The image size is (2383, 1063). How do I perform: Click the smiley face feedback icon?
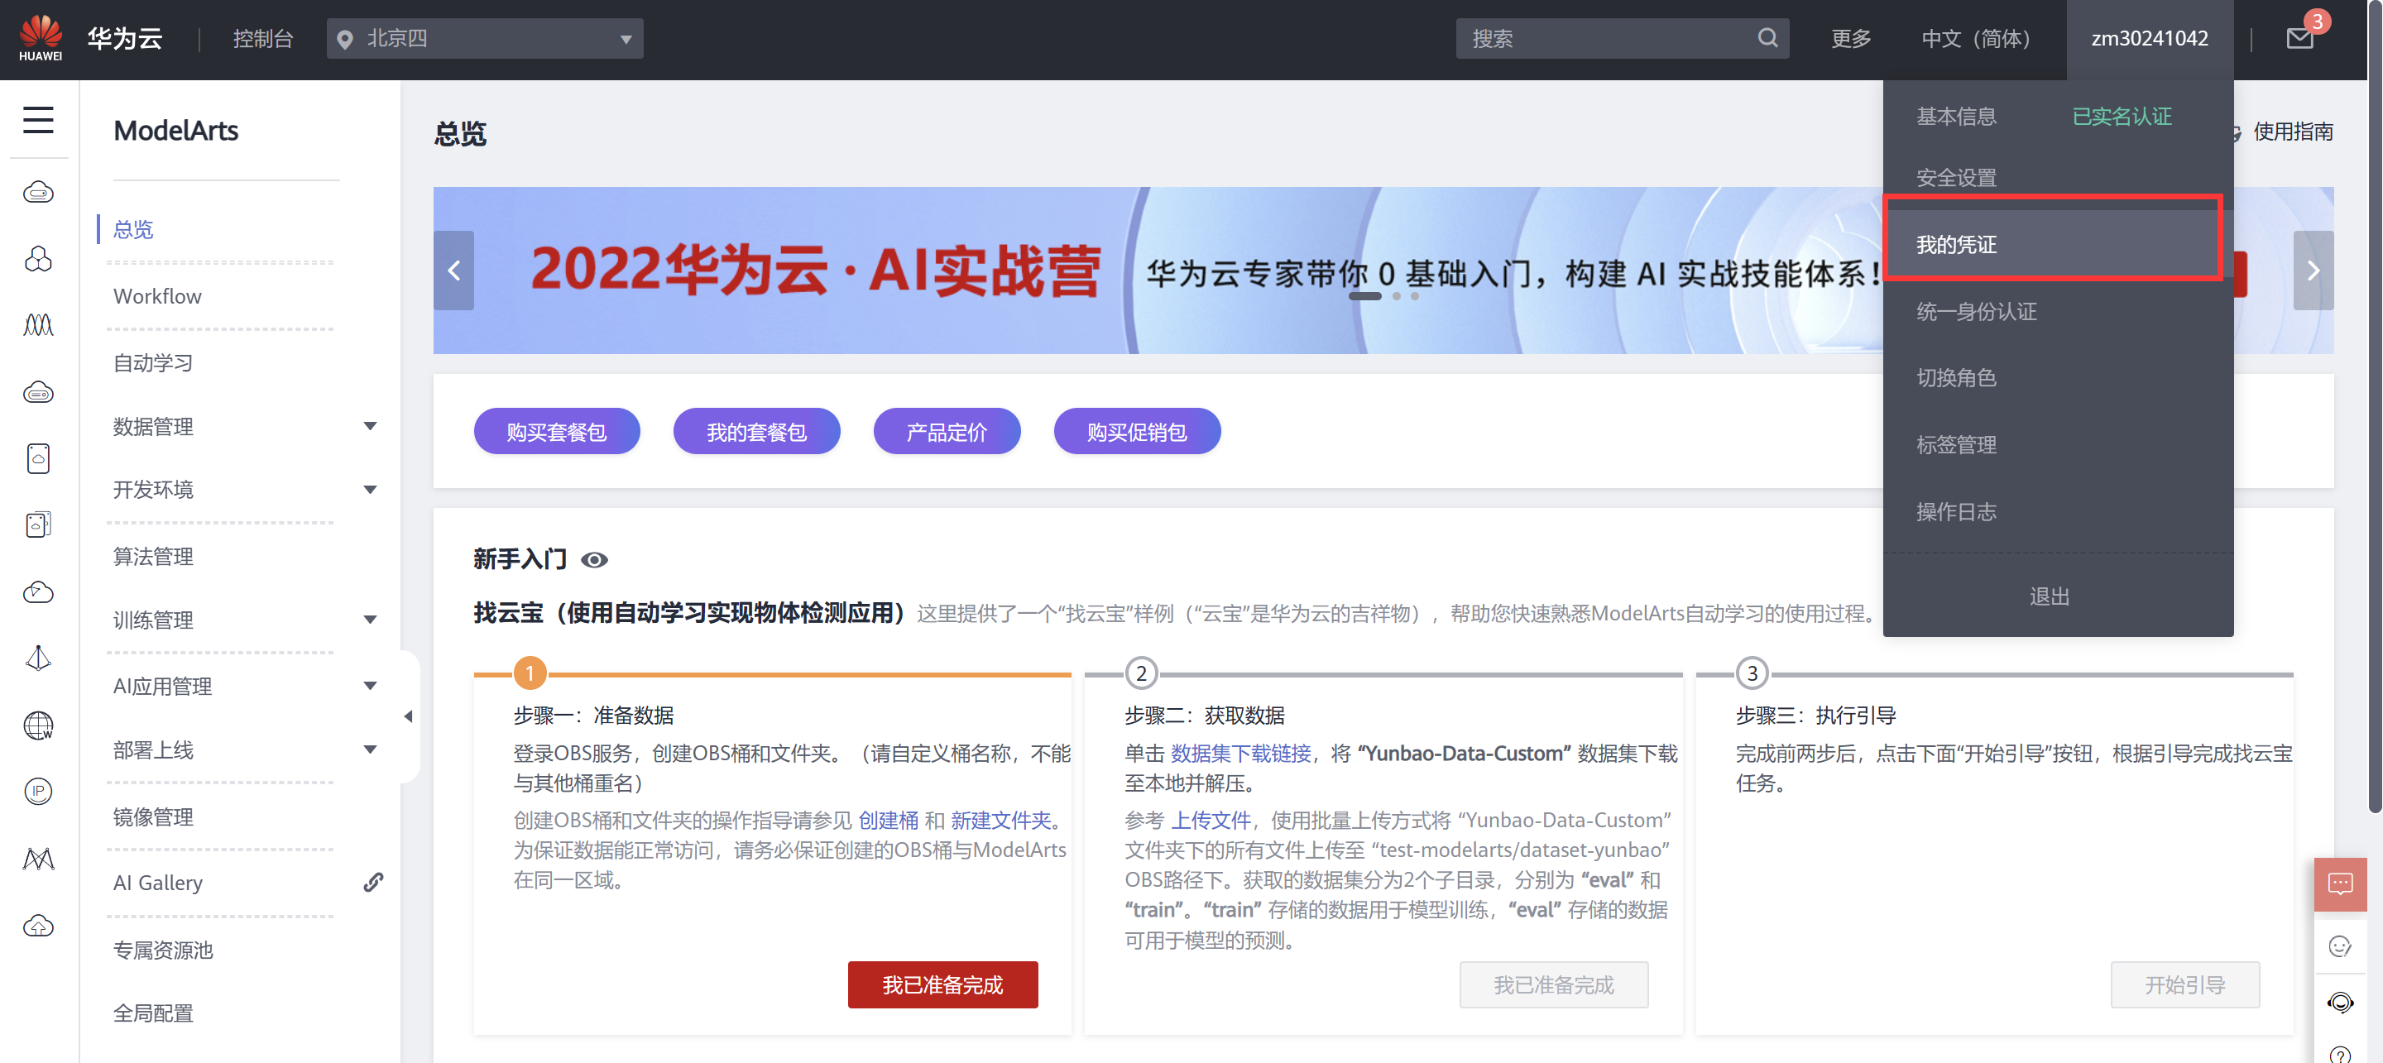point(2339,946)
